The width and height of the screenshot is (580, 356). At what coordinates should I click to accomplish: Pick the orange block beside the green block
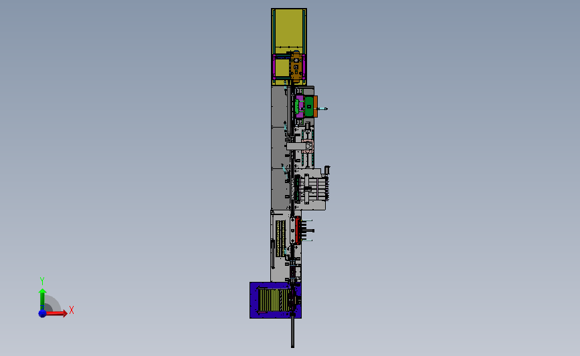[316, 106]
